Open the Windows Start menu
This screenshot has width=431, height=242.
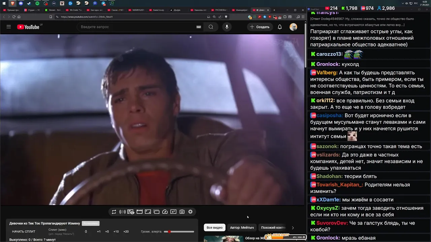4,3
